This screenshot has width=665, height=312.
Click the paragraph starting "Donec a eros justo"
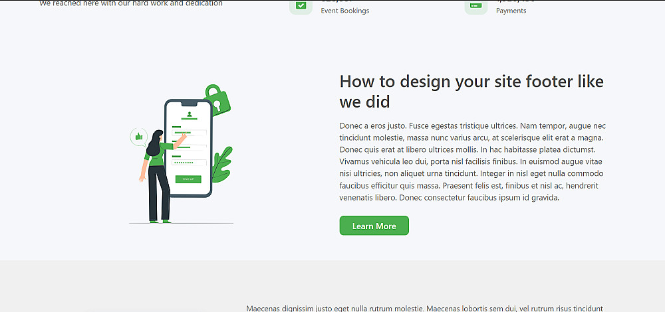click(472, 162)
